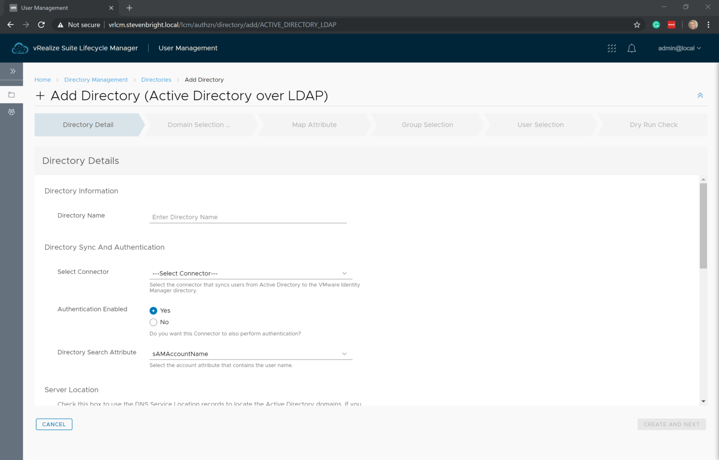This screenshot has height=460, width=719.
Task: Click the Cancel button
Action: tap(54, 424)
